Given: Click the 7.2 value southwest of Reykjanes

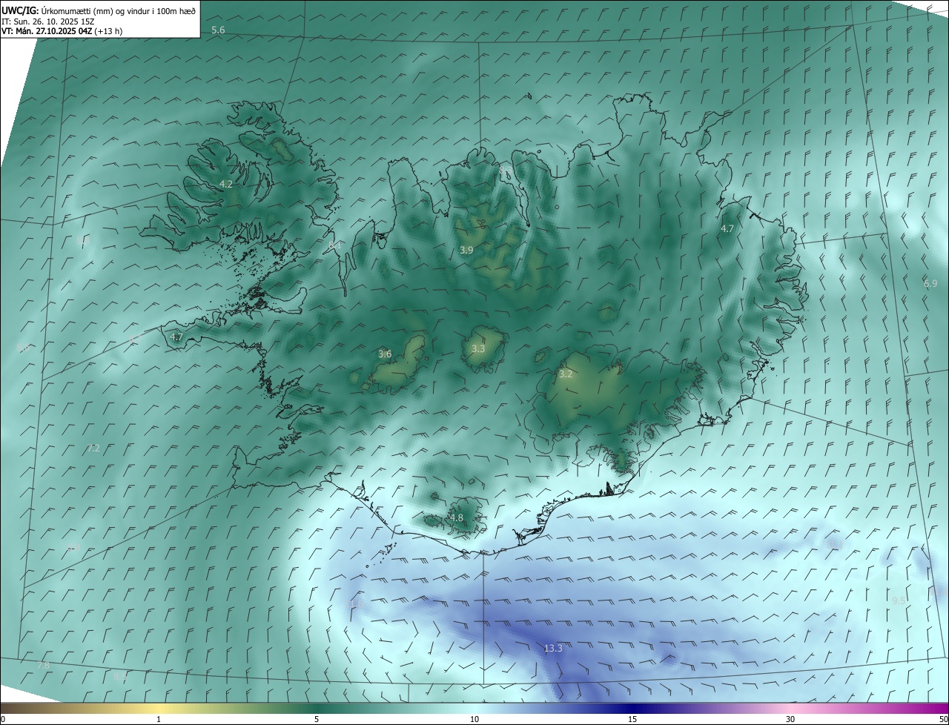Looking at the screenshot, I should coord(93,448).
